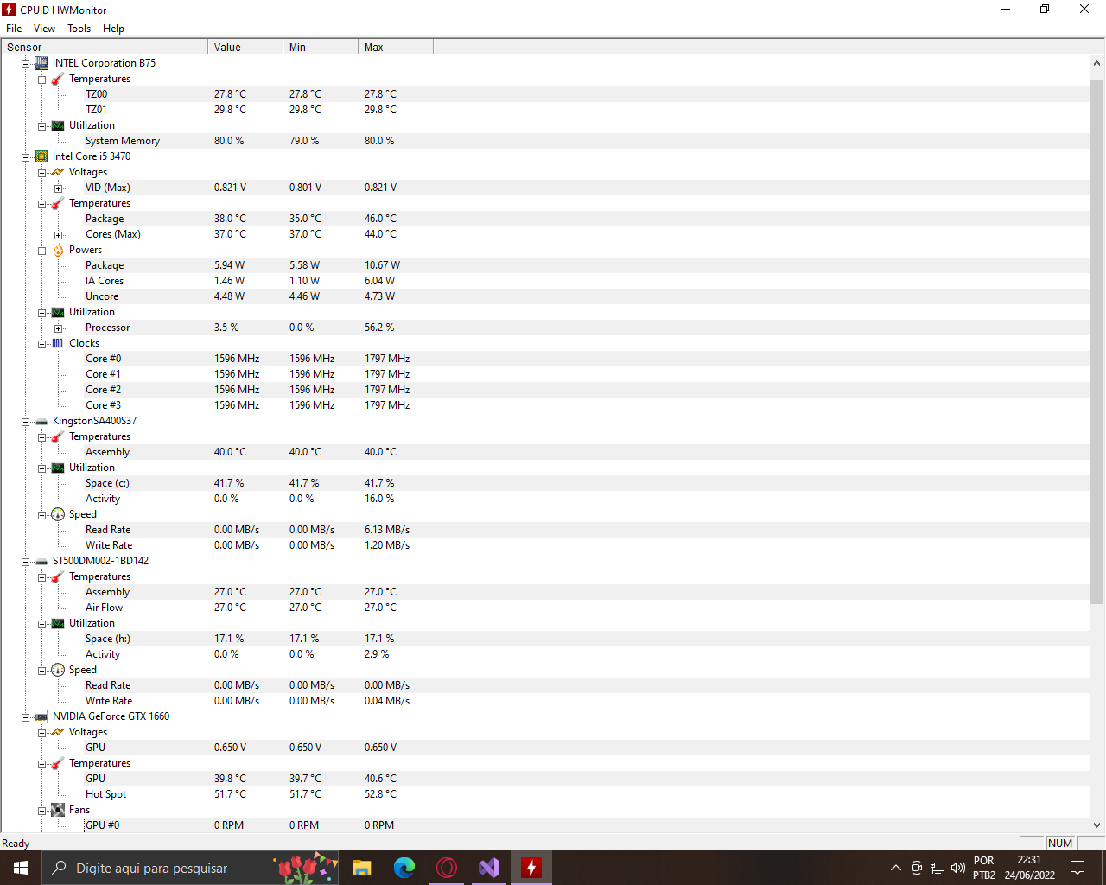The height and width of the screenshot is (885, 1106).
Task: Open Opera browser from the taskbar
Action: pyautogui.click(x=447, y=868)
